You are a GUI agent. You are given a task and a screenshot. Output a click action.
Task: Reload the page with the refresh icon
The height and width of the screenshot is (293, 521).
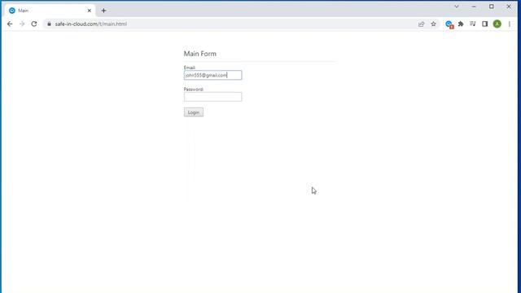(34, 24)
